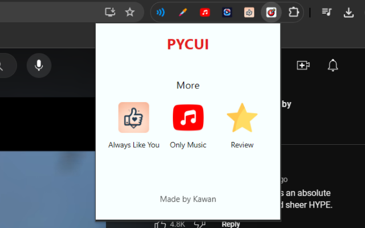Click the install app icon in address bar
This screenshot has width=365, height=228.
(x=110, y=12)
